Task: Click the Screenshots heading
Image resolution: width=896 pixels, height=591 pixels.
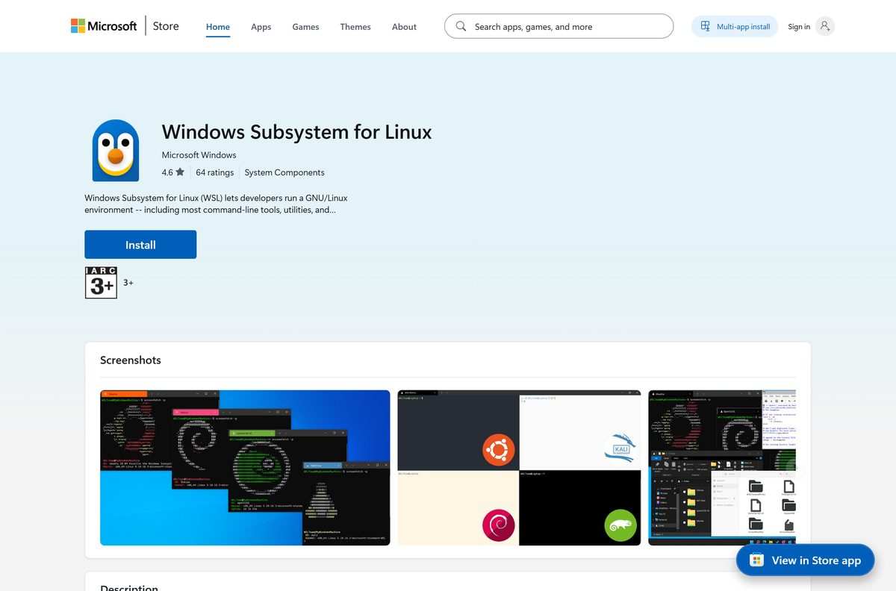Action: (x=131, y=360)
